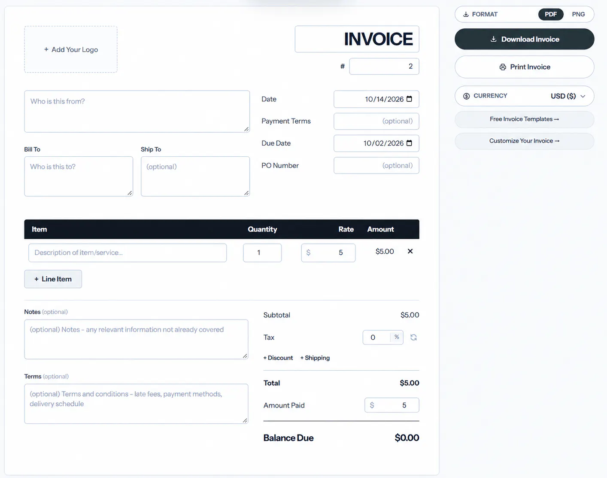
Task: Click the calendar icon in Date field
Action: (409, 99)
